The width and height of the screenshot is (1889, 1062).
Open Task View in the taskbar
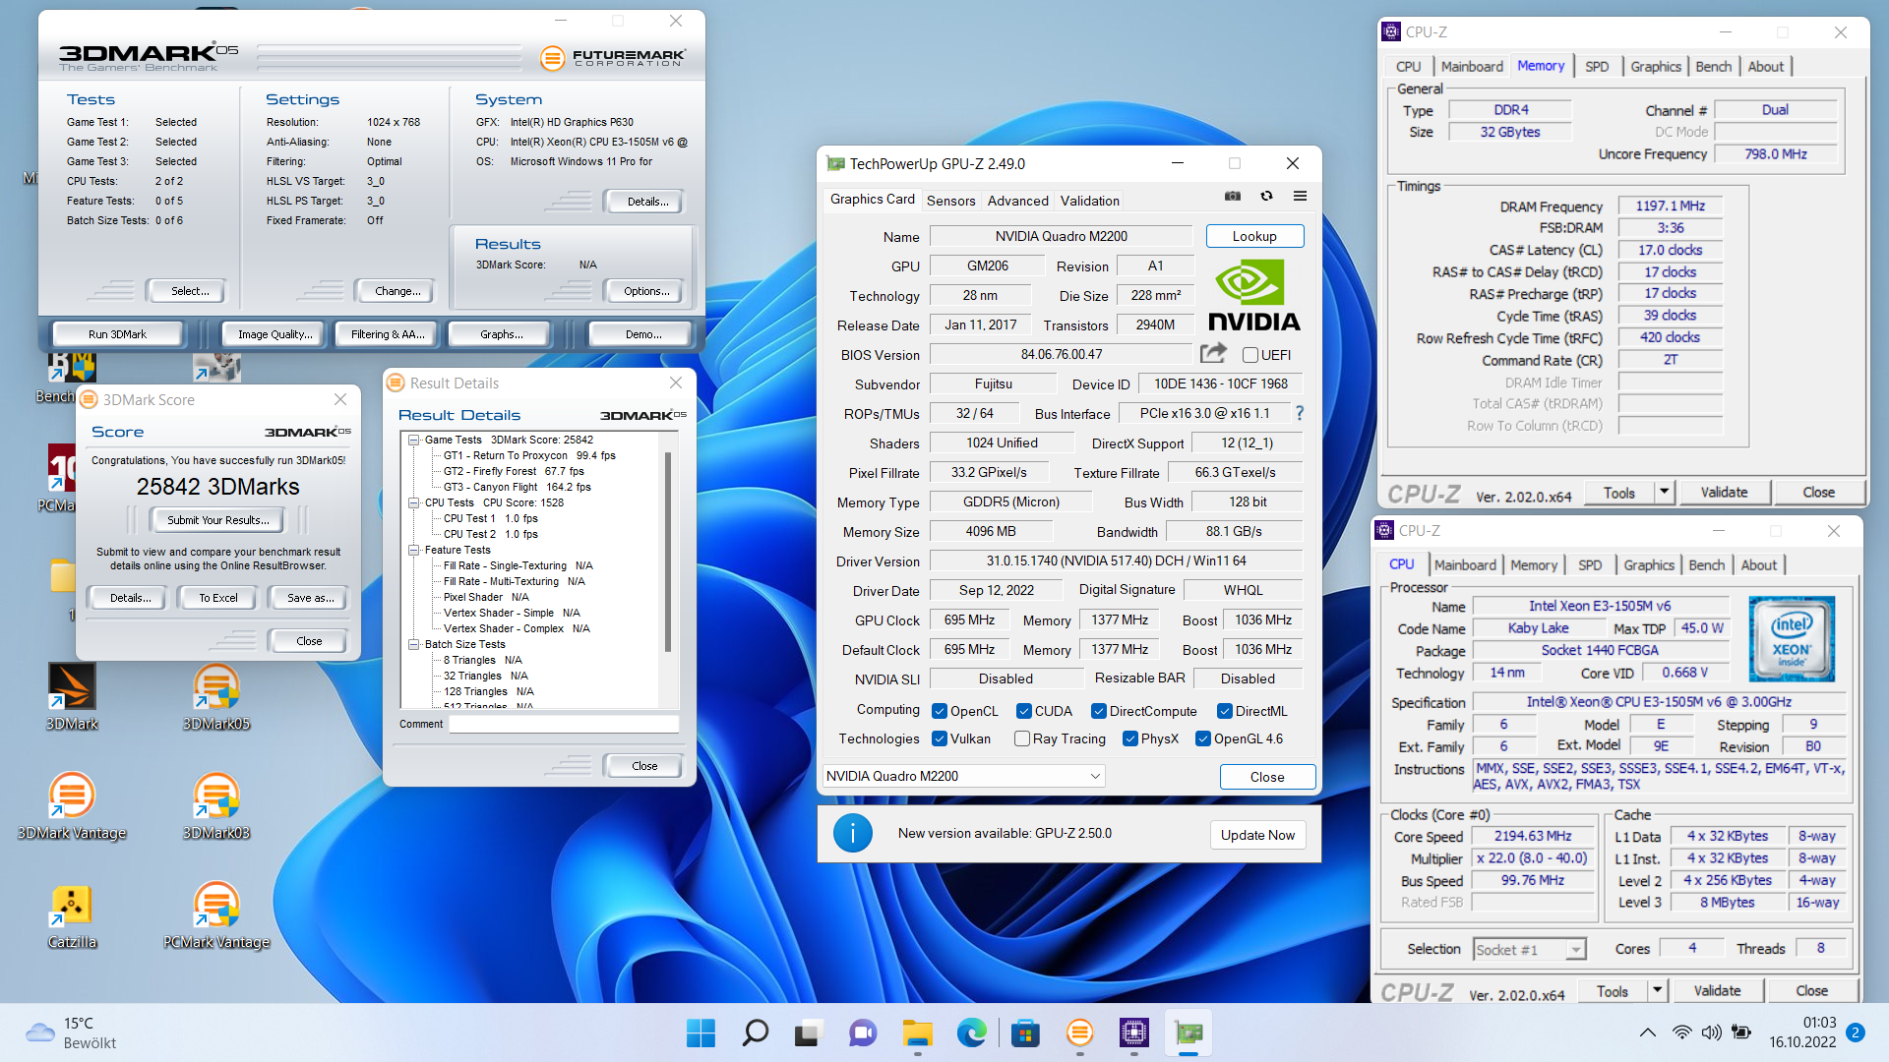809,1032
